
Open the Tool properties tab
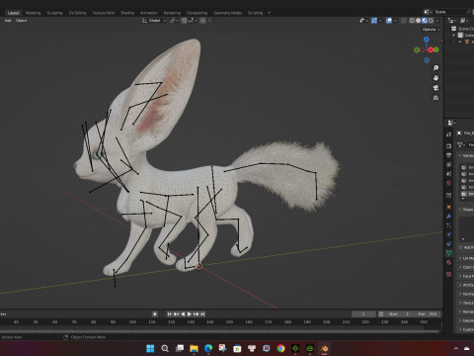pyautogui.click(x=449, y=134)
